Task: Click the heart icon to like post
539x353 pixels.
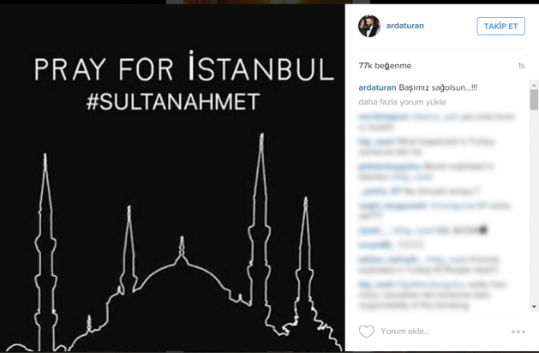Action: [x=367, y=332]
